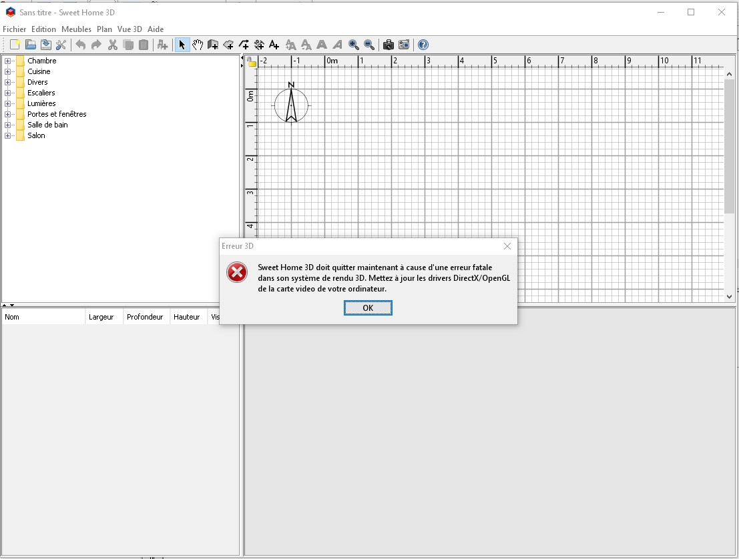Expand the Cuisine furniture category
Viewport: 739px width, 559px height.
[x=7, y=71]
